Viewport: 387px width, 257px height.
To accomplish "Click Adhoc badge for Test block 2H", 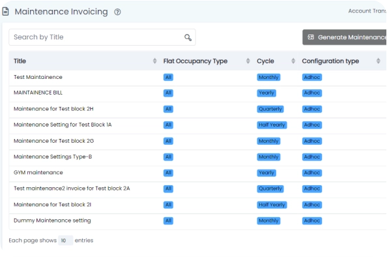I will coord(312,109).
